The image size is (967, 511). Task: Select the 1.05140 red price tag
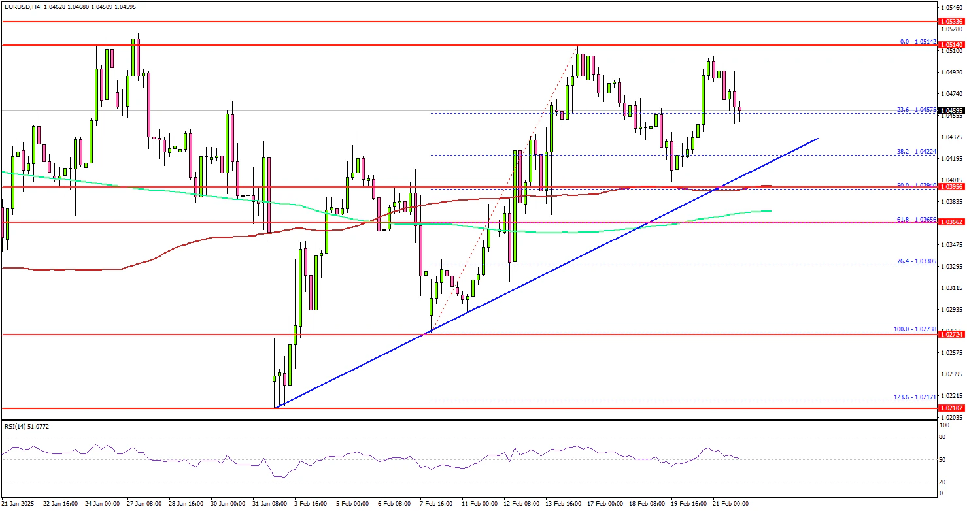[x=952, y=45]
